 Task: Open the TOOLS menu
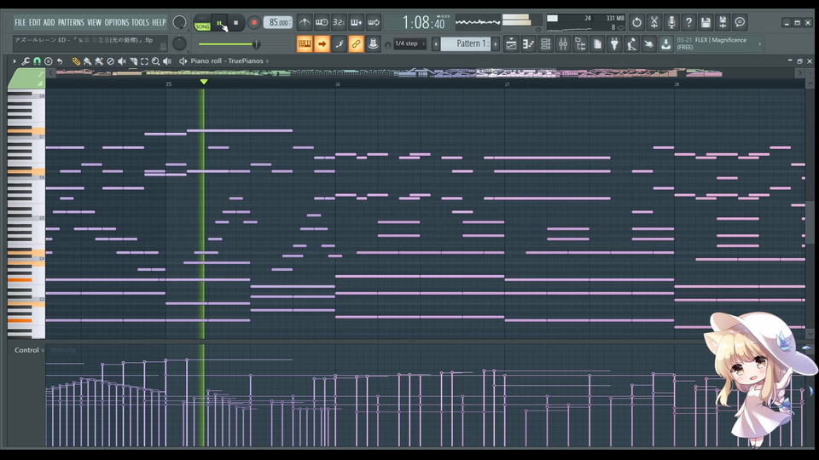pyautogui.click(x=140, y=22)
